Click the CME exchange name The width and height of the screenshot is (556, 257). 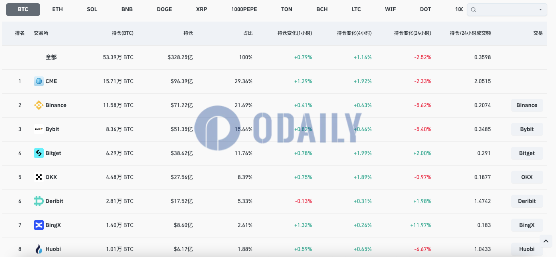coord(51,81)
